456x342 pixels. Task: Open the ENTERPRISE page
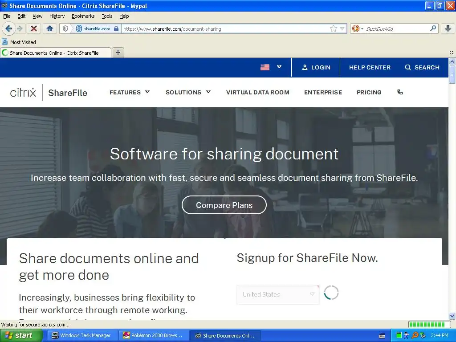pos(323,92)
